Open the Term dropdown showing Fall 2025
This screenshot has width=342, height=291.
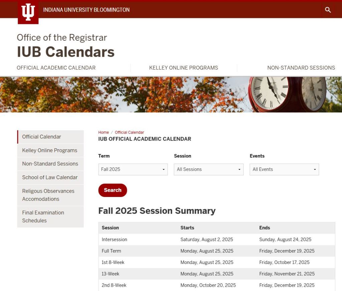tap(133, 169)
